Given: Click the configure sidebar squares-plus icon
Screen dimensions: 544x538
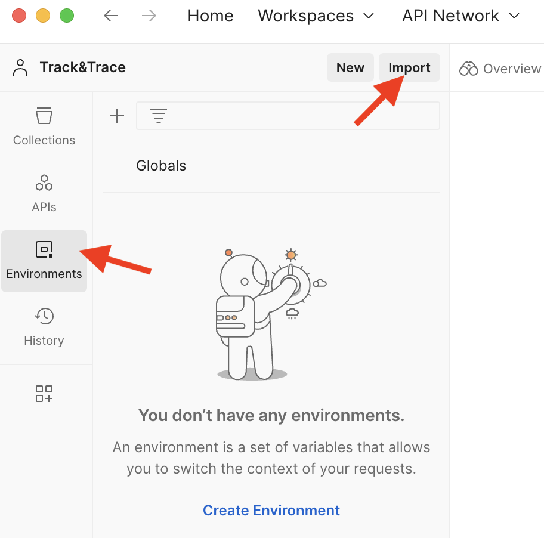Looking at the screenshot, I should 44,394.
